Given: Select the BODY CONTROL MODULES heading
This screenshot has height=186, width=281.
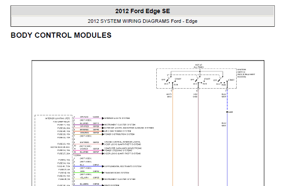Looking at the screenshot, I should coord(61,35).
